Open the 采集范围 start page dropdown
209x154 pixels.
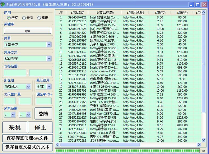coord(13,115)
